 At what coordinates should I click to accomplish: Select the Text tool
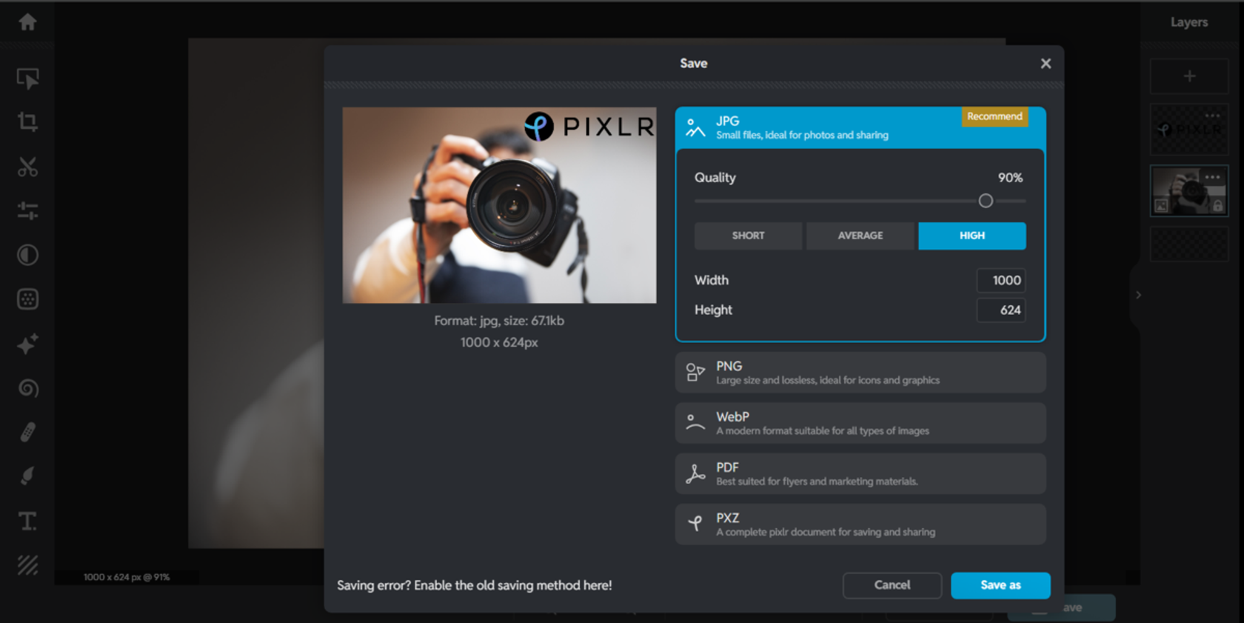(x=27, y=521)
